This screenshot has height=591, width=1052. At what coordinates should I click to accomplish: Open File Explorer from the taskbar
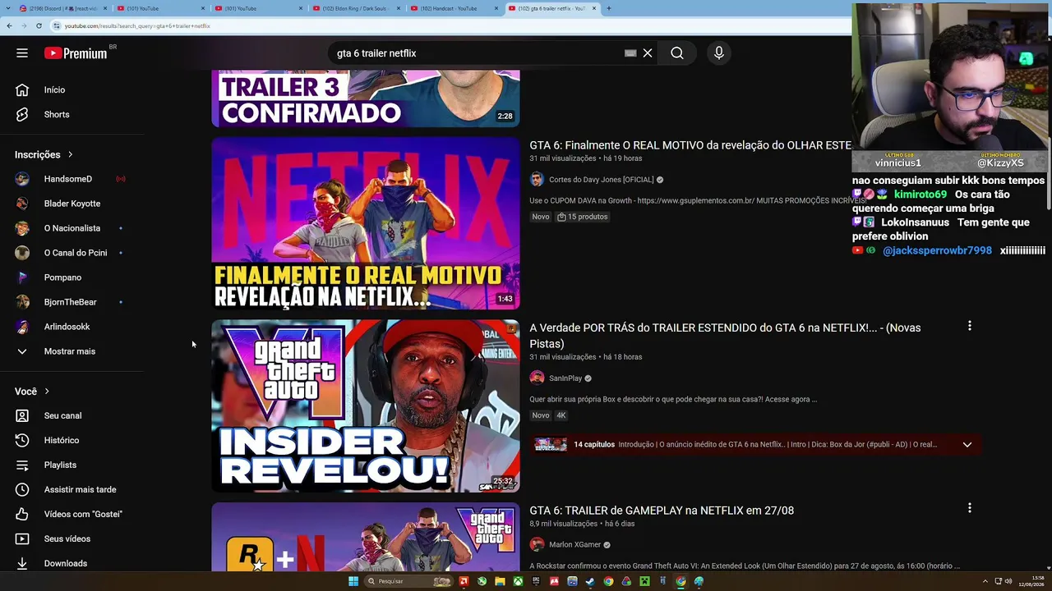tap(500, 581)
